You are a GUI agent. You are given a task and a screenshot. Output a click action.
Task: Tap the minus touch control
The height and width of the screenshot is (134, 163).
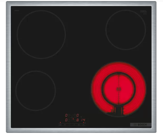(x=70, y=125)
